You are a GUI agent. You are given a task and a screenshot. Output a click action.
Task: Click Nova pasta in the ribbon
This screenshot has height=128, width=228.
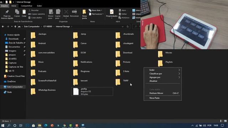click(x=84, y=14)
